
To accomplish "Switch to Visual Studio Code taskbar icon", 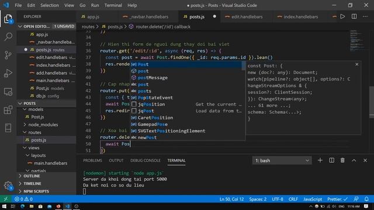I will [x=68, y=206].
